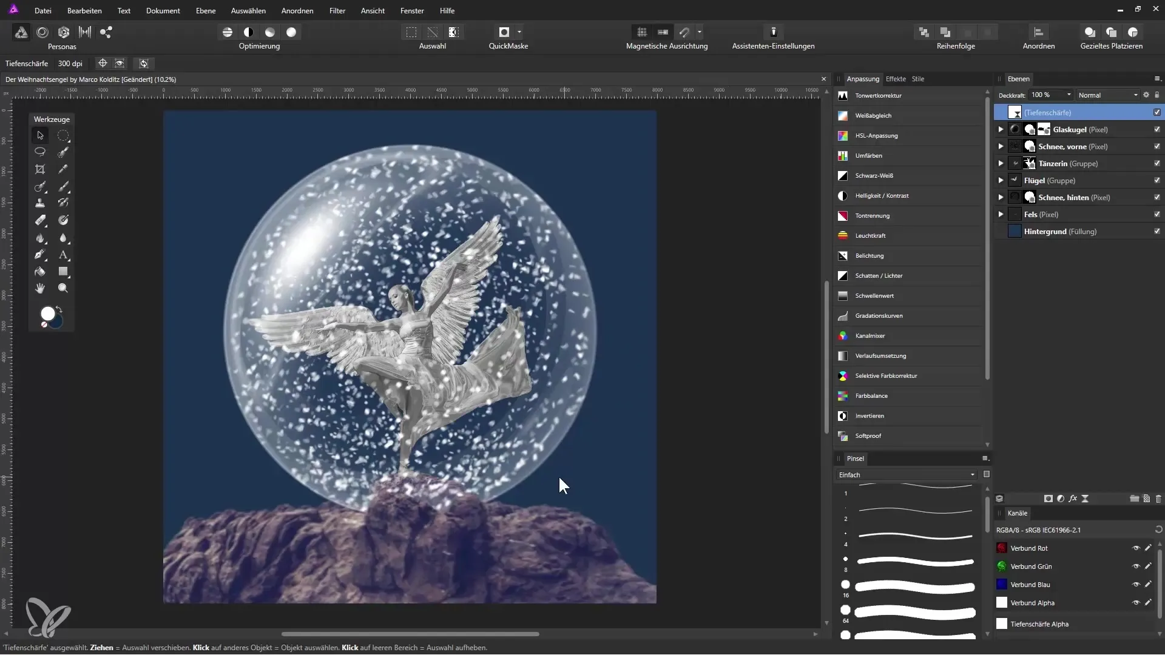Expand the Schnee, vorne layer
Viewport: 1165px width, 655px height.
coord(1001,147)
